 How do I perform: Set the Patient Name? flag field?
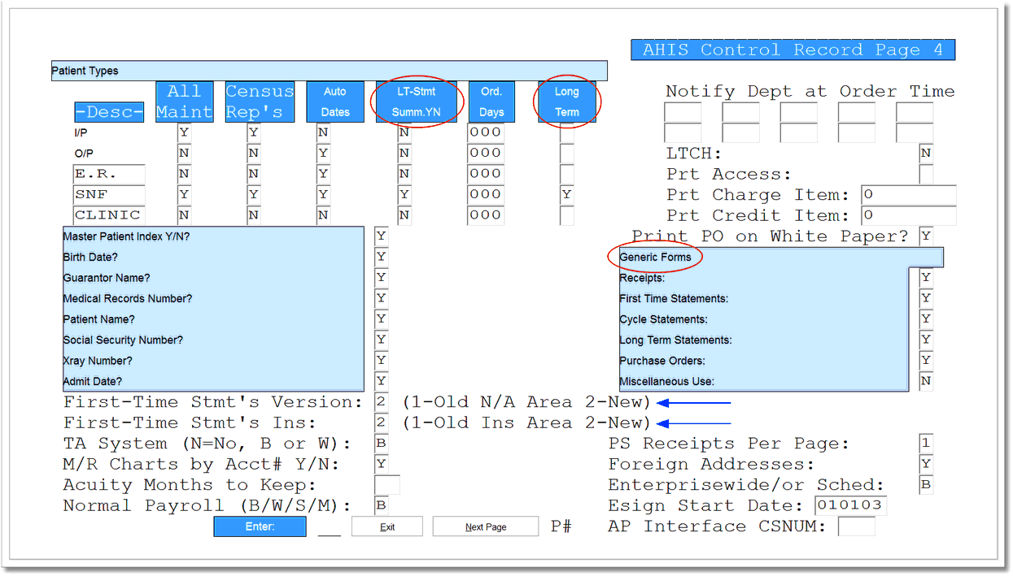coord(381,319)
